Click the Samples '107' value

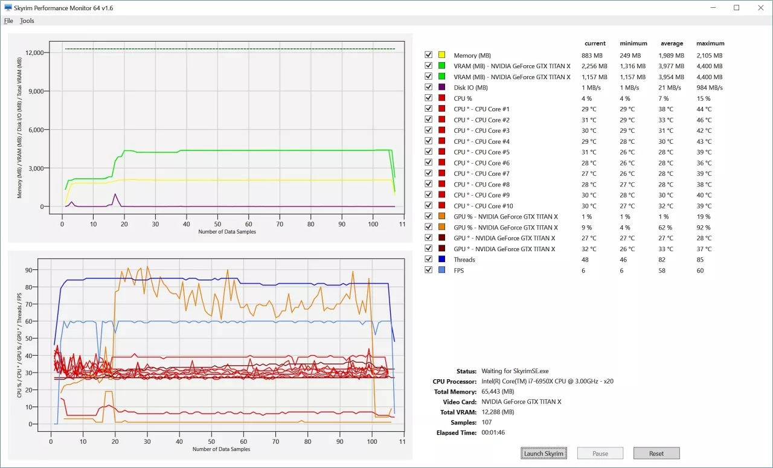487,423
